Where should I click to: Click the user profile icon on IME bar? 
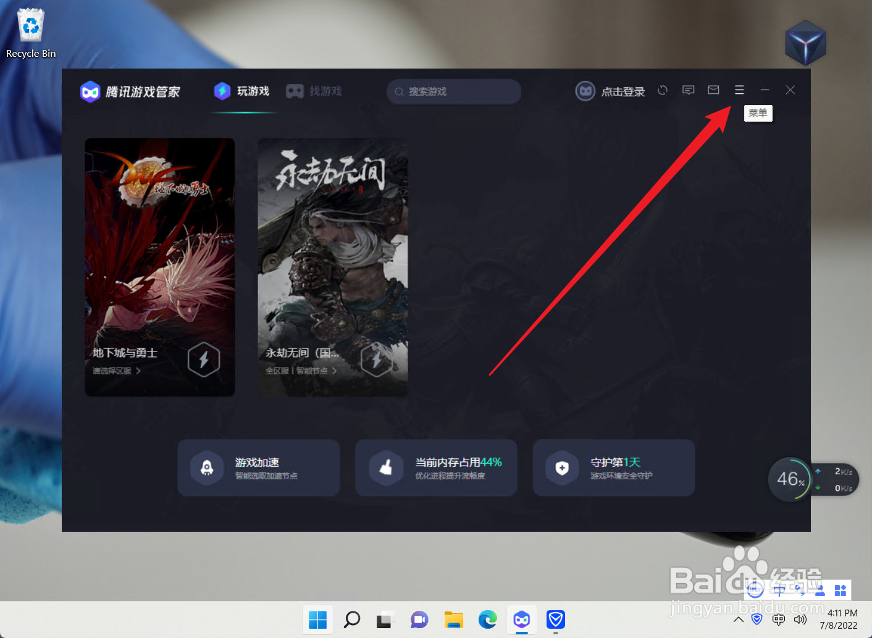820,590
